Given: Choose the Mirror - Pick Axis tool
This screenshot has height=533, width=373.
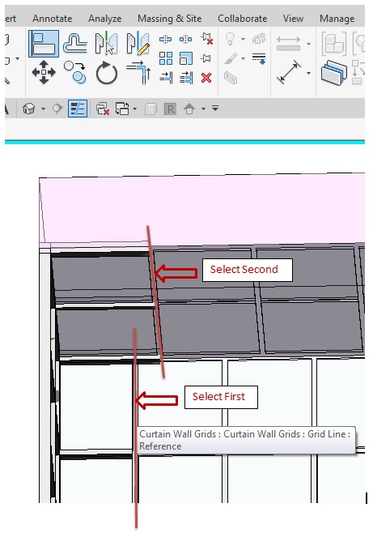Looking at the screenshot, I should click(106, 43).
